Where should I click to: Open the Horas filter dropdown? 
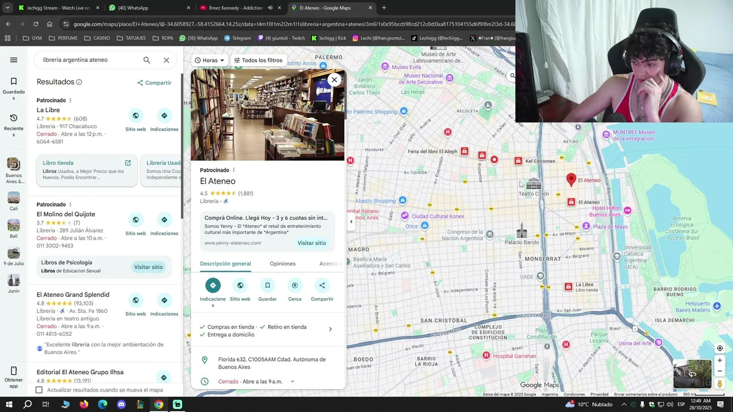209,60
